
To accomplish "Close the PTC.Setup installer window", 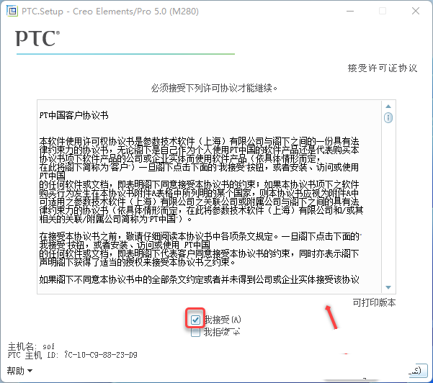I will 416,11.
